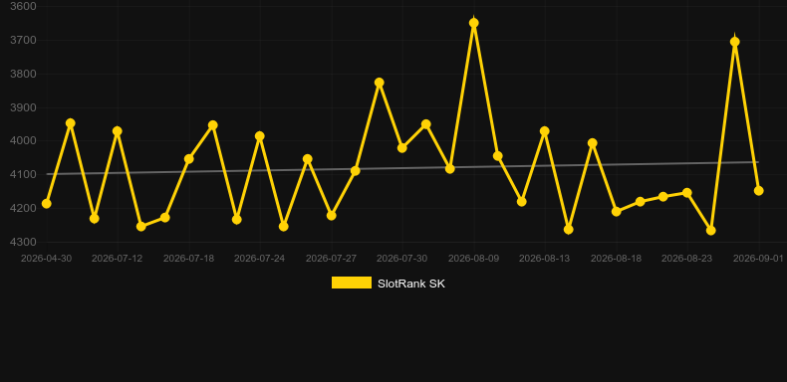Image resolution: width=787 pixels, height=382 pixels.
Task: Click the 3700 y-axis value
Action: 23,40
